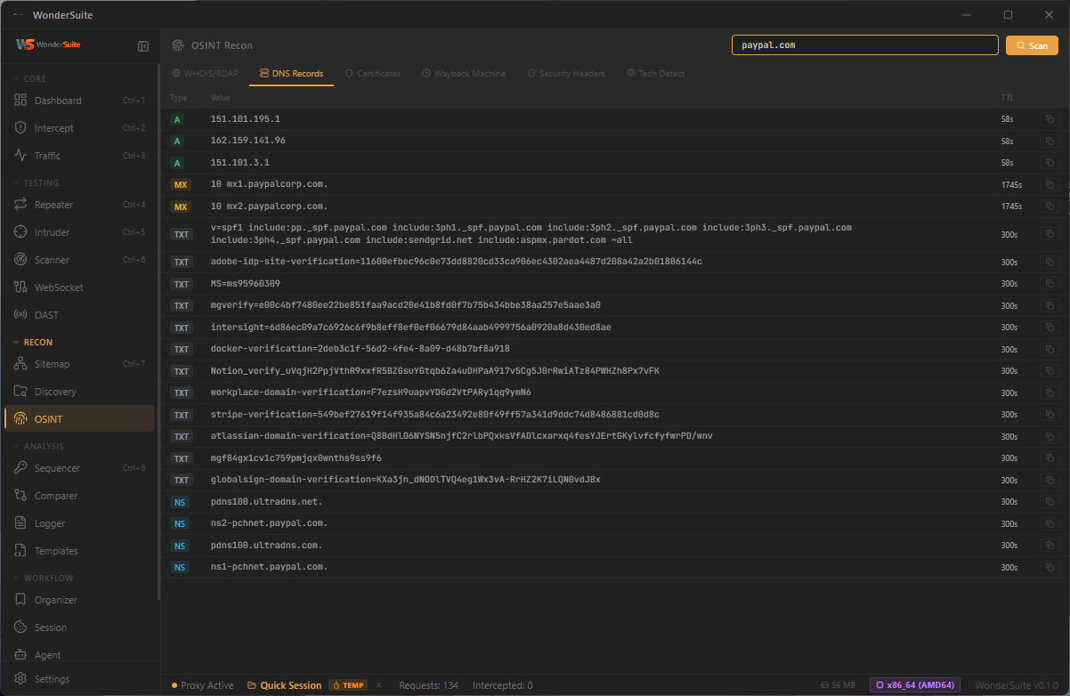The width and height of the screenshot is (1070, 696).
Task: Copy the docker-verification record
Action: pos(1050,349)
